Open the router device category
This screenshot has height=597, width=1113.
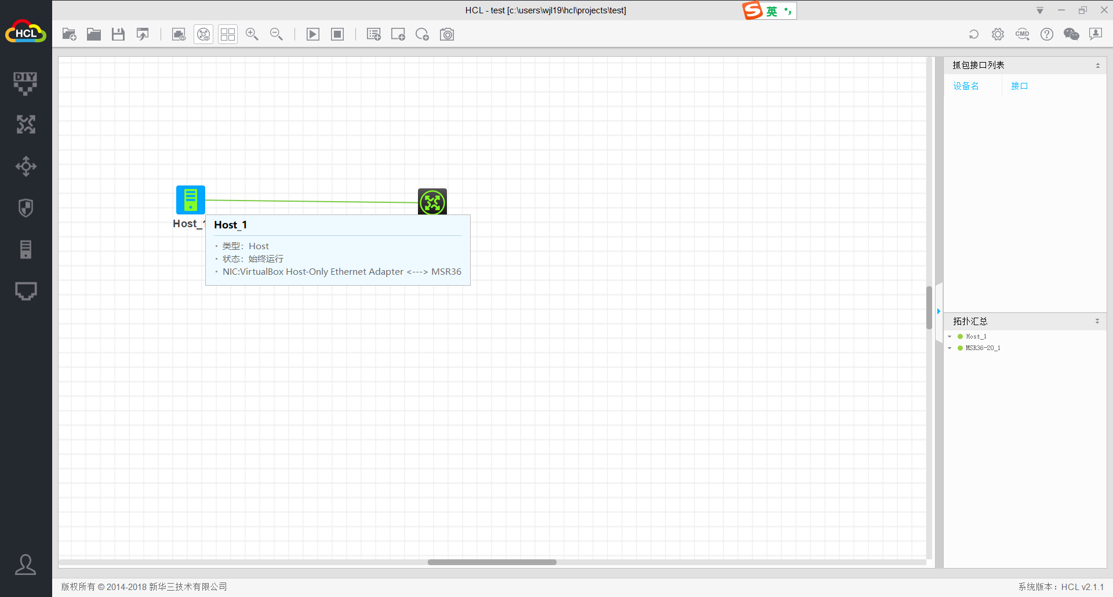point(26,125)
